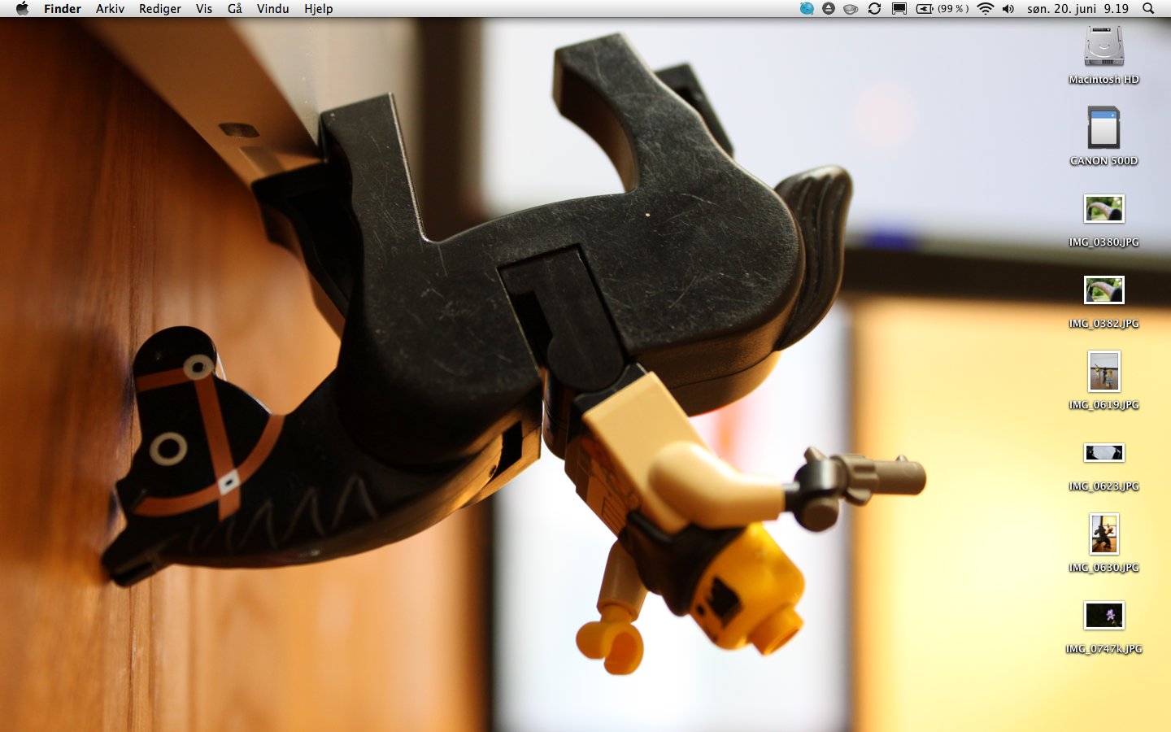Screen dimensions: 1171x732
Task: Click the Macintosh HD label
Action: (1104, 80)
